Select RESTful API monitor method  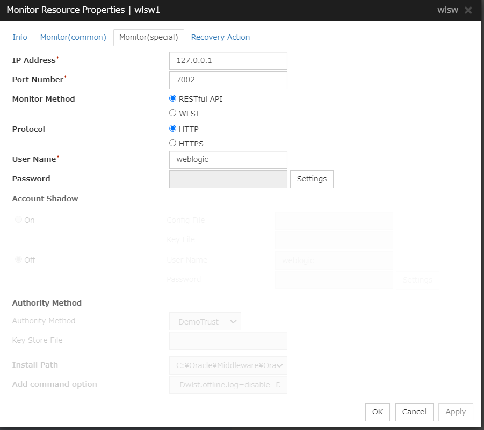(x=172, y=98)
